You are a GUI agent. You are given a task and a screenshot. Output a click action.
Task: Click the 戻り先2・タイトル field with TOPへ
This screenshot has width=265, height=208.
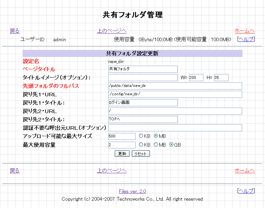[x=143, y=119]
